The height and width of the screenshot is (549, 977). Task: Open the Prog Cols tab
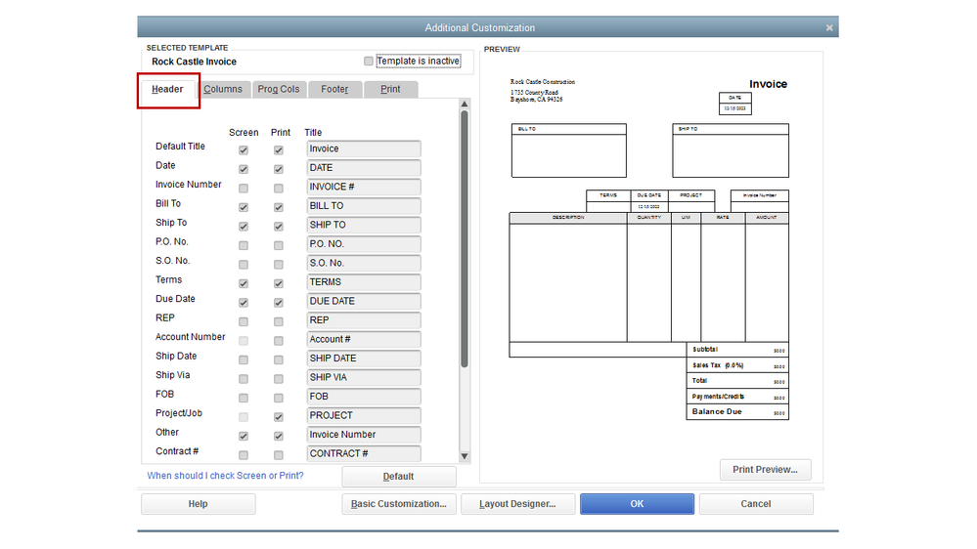click(x=279, y=89)
